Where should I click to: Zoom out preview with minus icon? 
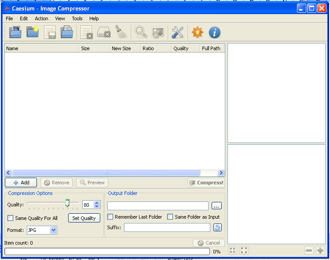[x=309, y=250]
